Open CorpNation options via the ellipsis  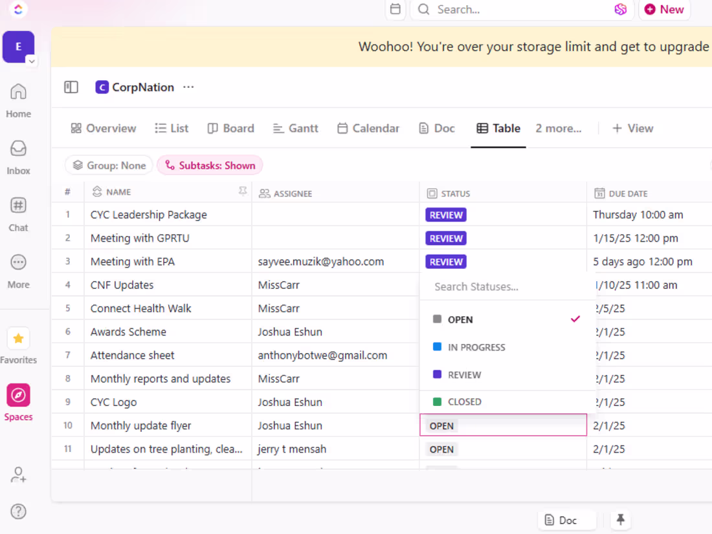pos(188,87)
